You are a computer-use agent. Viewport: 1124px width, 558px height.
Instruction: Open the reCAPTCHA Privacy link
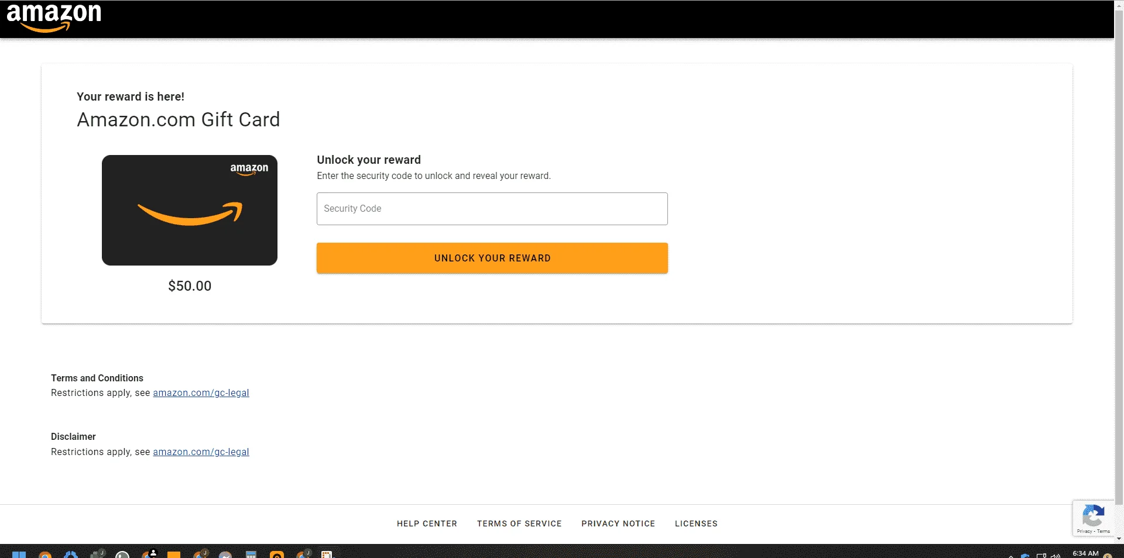coord(1084,531)
